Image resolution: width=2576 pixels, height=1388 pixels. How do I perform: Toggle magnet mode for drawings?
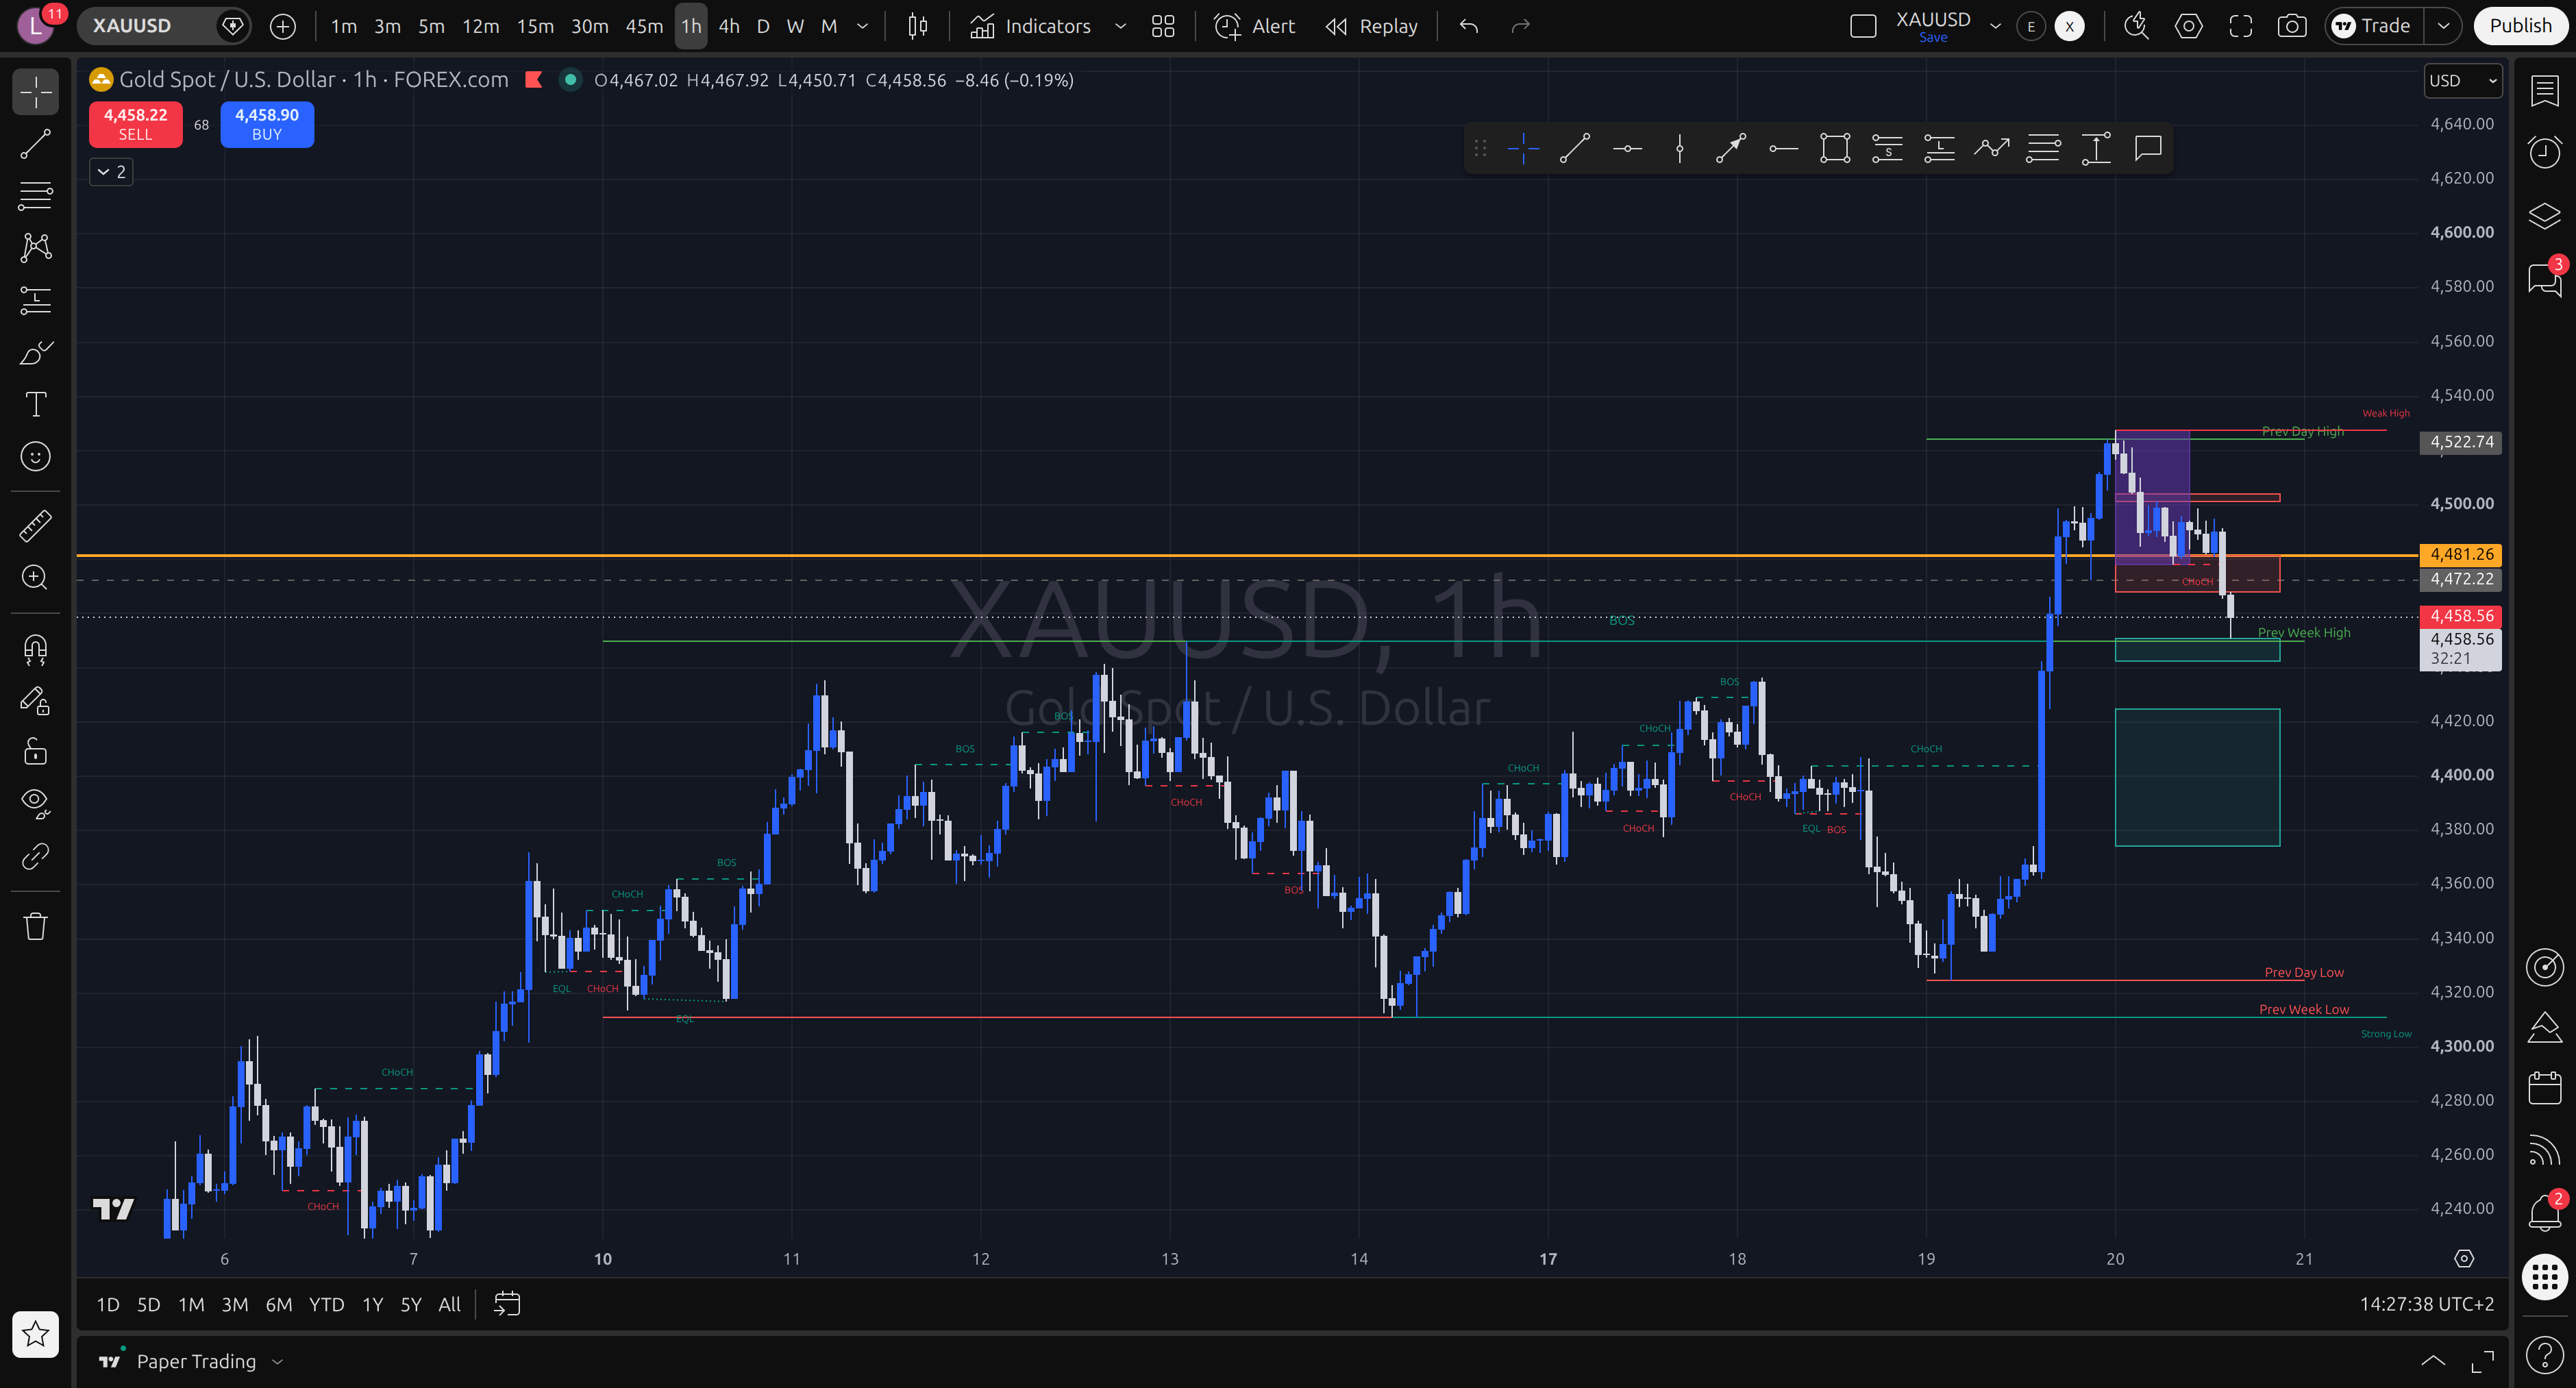36,650
